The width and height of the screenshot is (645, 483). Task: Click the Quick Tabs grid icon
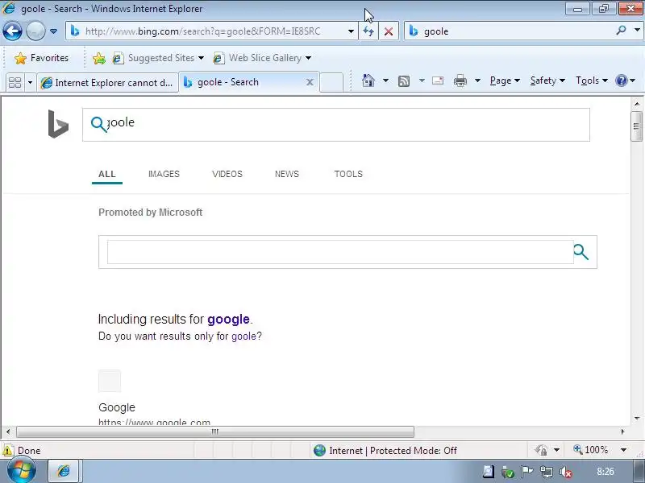tap(15, 83)
